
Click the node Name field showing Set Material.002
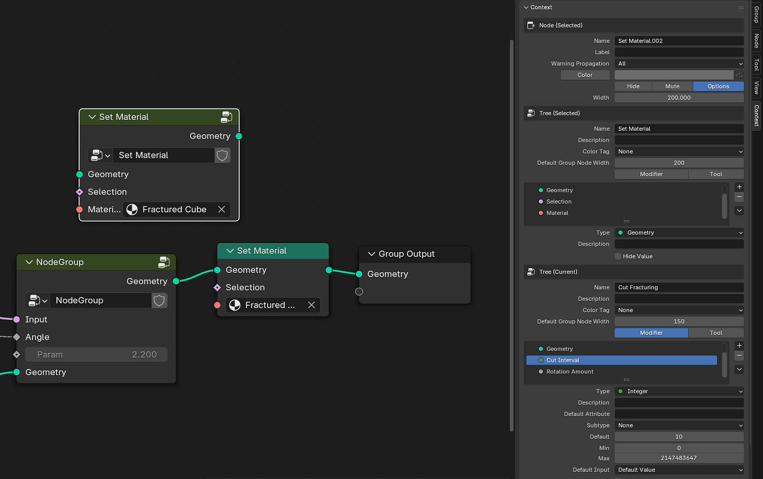tap(679, 41)
